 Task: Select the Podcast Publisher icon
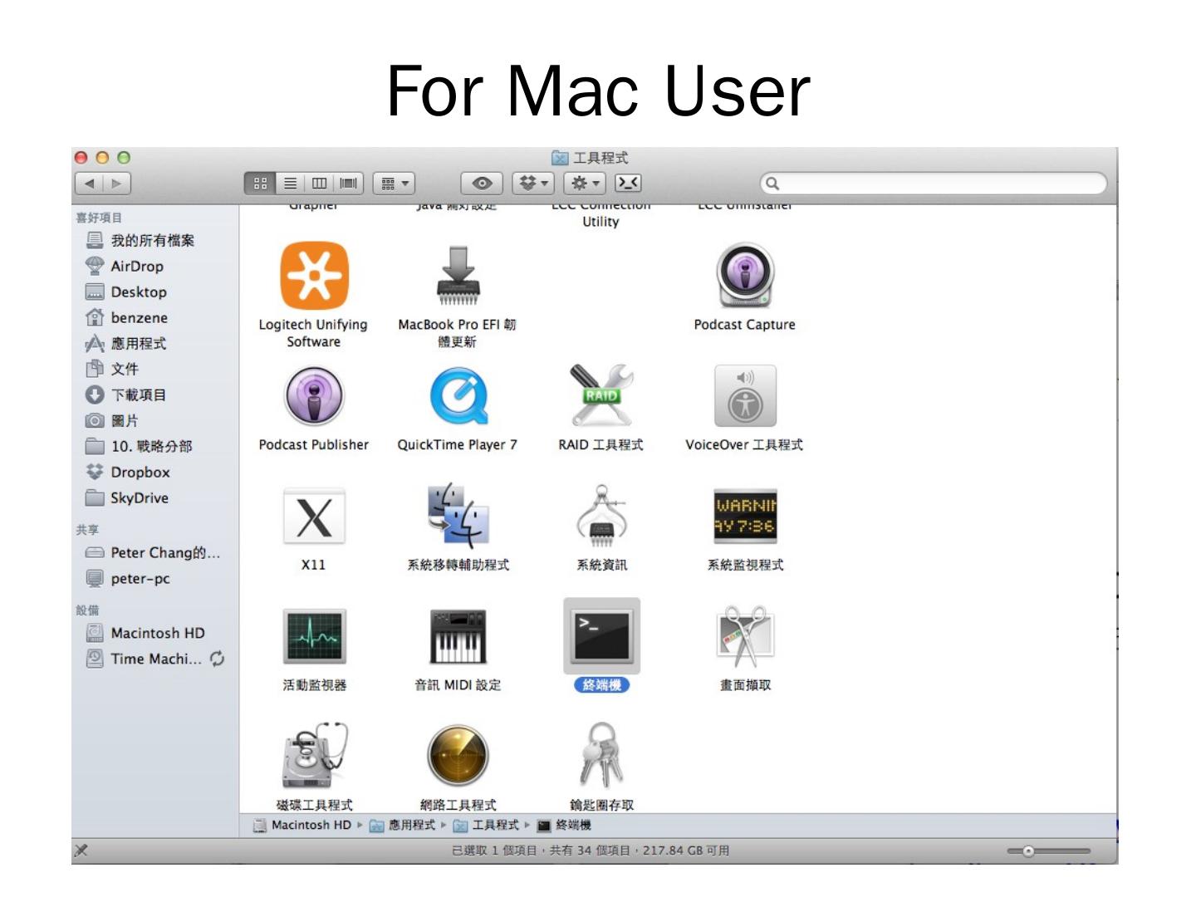314,396
